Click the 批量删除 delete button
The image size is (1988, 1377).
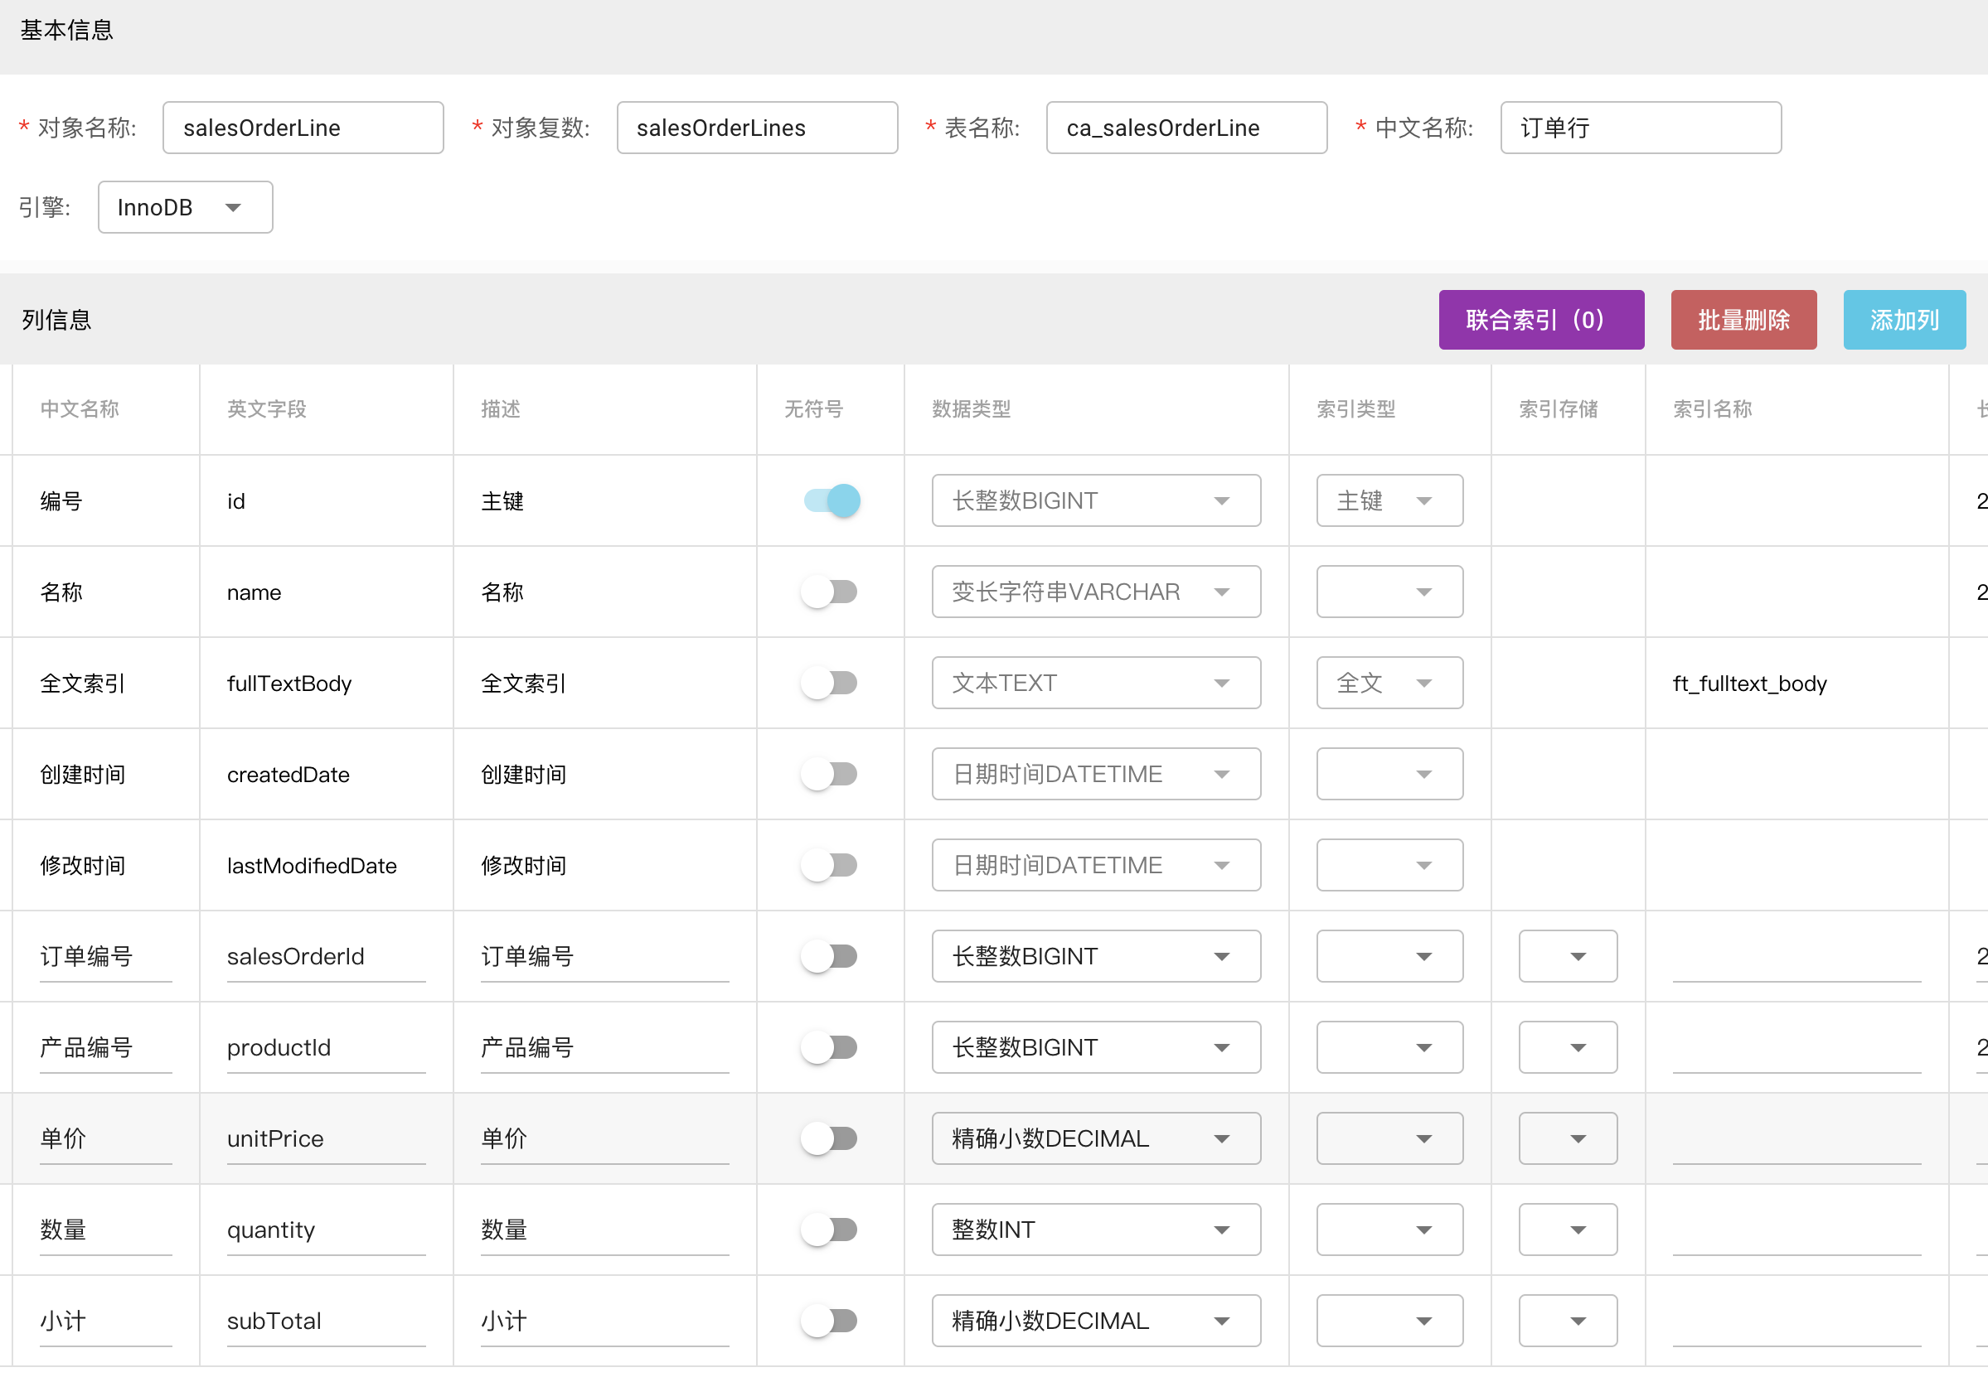click(1743, 319)
